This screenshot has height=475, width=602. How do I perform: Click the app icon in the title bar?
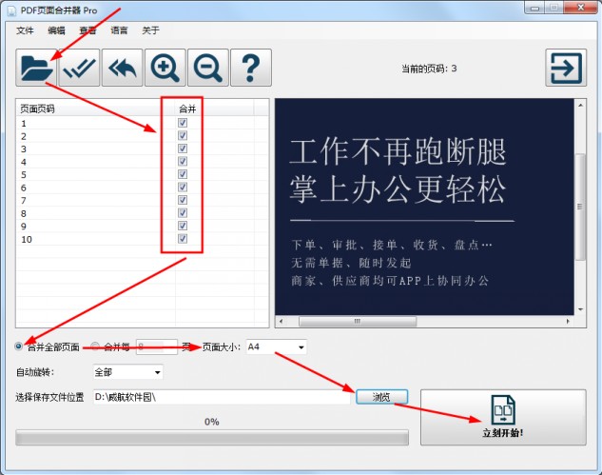point(12,10)
